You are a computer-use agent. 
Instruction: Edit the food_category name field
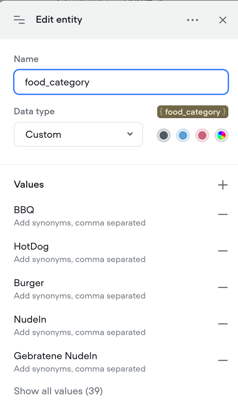tap(121, 82)
